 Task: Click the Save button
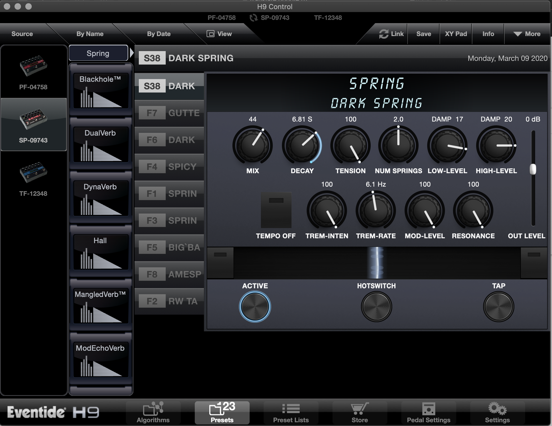tap(423, 34)
